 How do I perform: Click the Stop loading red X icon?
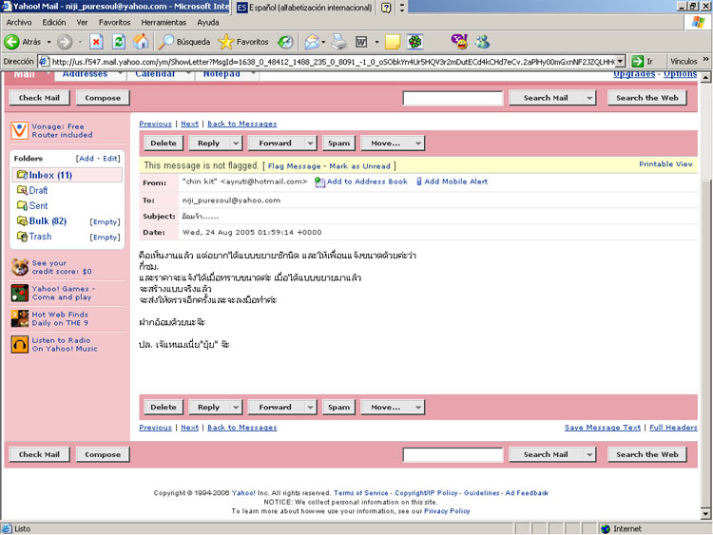96,42
